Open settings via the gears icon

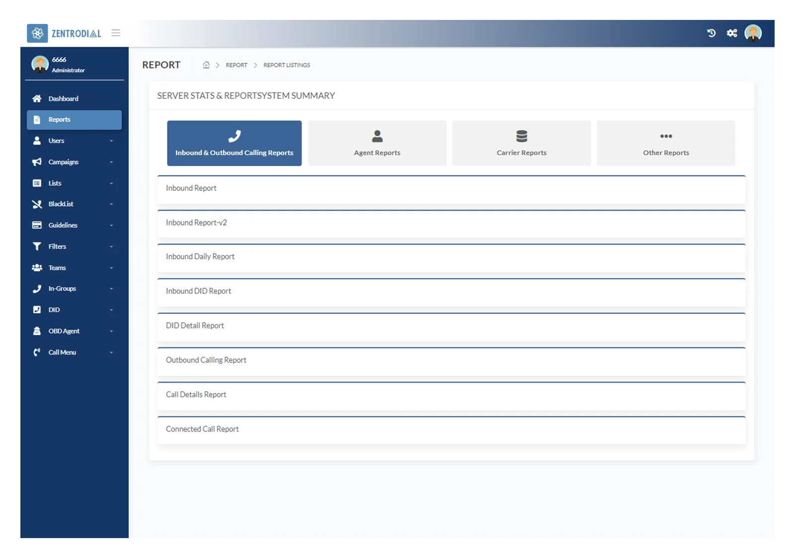[x=731, y=33]
